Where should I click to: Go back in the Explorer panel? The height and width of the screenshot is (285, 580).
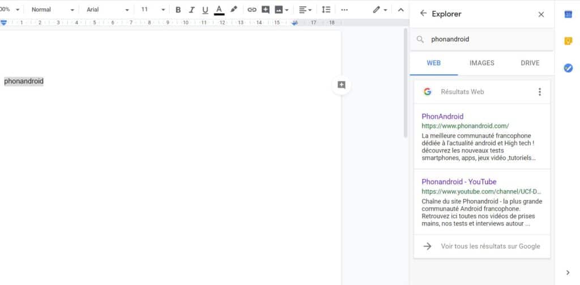(423, 14)
